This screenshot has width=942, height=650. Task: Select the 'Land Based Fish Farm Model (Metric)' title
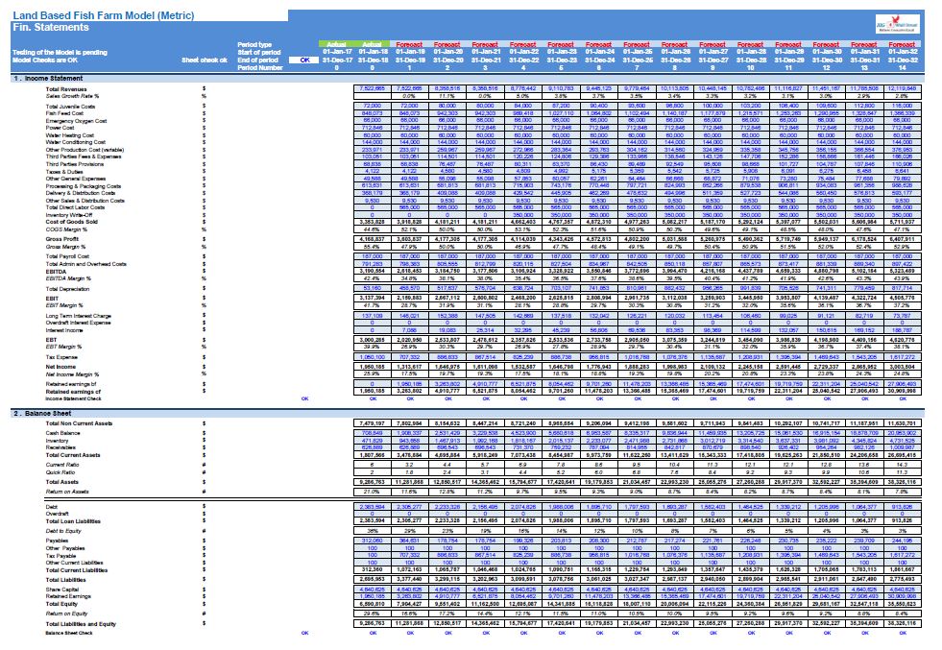104,15
